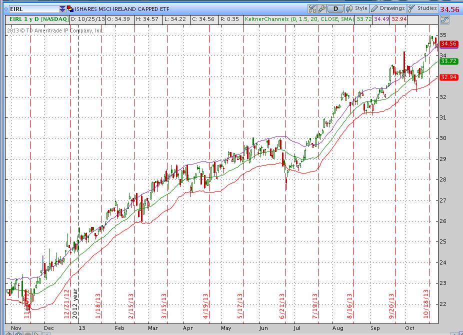Screen dimensions: 463x335
Task: Click the studies icon left of Studies
Action: click(412, 8)
